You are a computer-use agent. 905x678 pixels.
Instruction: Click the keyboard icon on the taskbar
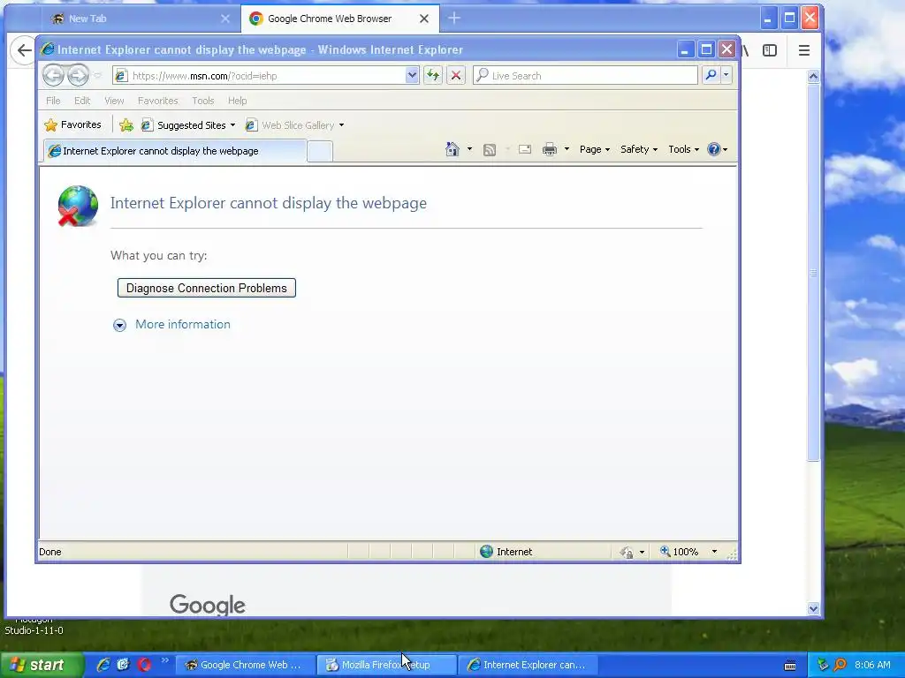coord(790,666)
